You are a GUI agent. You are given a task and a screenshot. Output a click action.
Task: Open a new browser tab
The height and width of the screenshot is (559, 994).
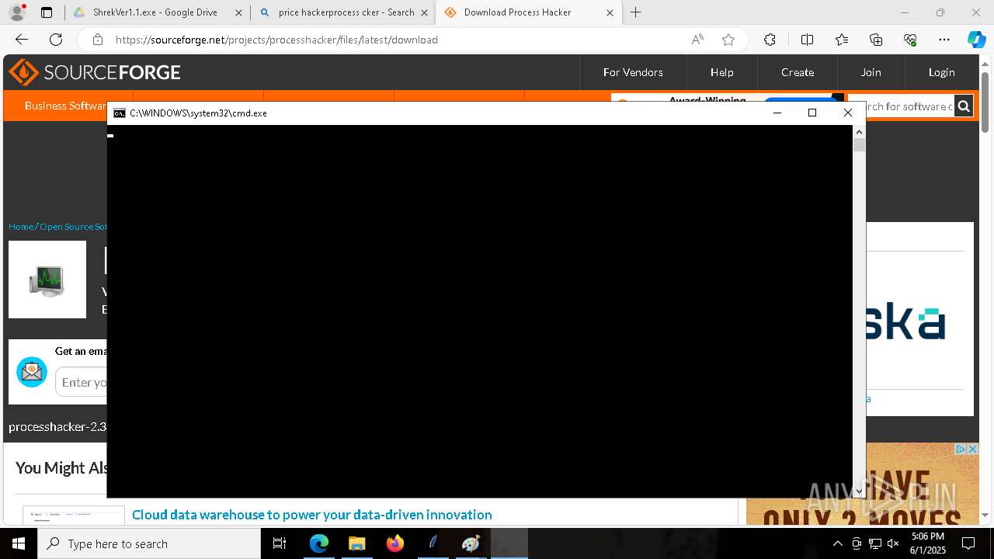(636, 12)
